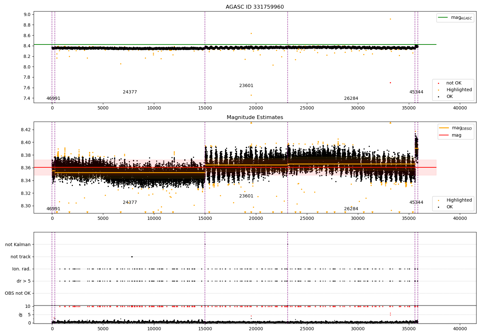Click the "dr > 5" axis label

[24, 281]
